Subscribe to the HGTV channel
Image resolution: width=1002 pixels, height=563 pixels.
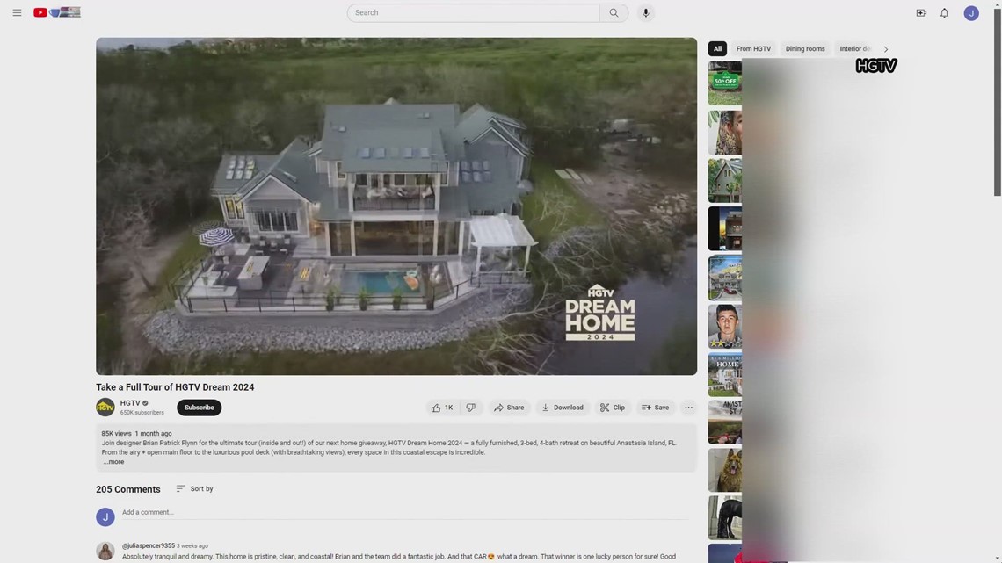[x=199, y=408]
